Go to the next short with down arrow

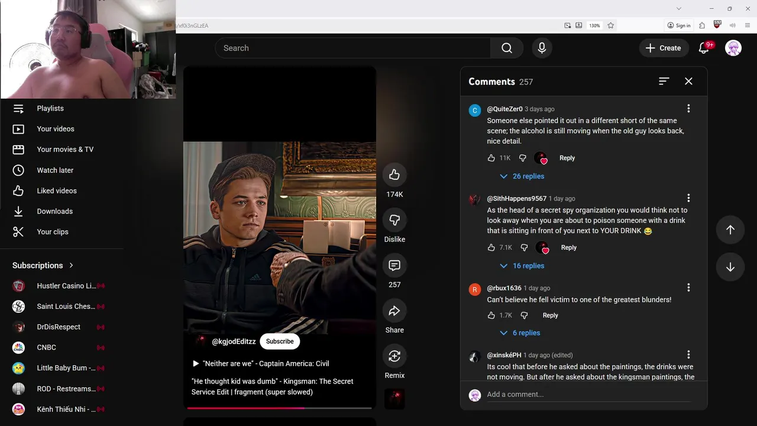[730, 267]
